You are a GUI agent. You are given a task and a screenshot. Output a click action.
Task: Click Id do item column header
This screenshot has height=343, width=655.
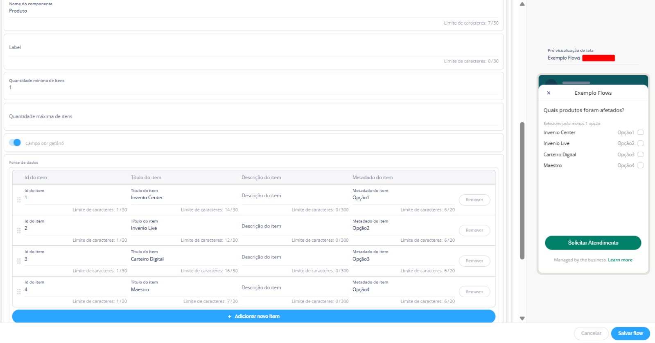coord(36,178)
